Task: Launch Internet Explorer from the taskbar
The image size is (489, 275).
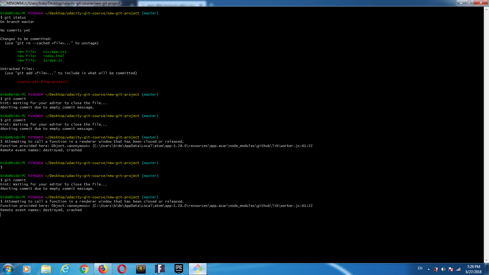Action: 65,269
